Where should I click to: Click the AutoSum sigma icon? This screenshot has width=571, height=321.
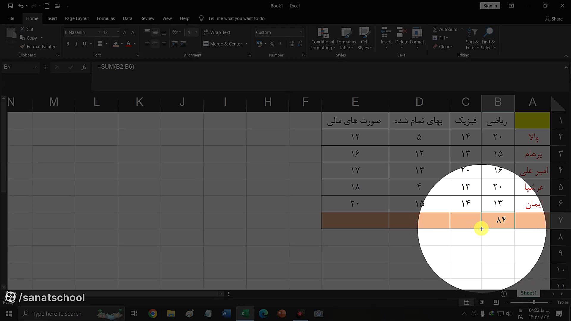(435, 29)
